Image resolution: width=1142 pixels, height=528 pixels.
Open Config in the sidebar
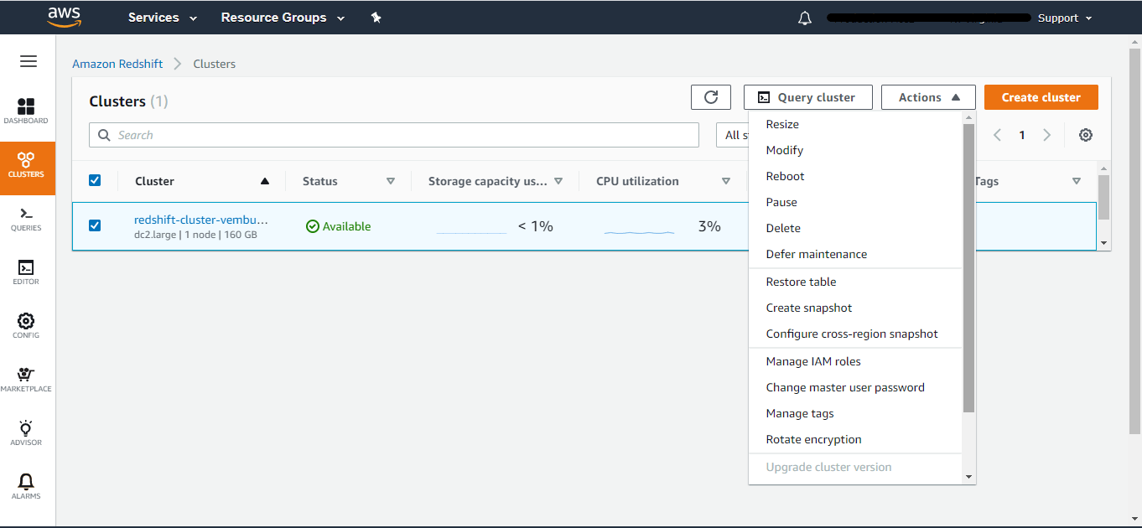coord(26,327)
